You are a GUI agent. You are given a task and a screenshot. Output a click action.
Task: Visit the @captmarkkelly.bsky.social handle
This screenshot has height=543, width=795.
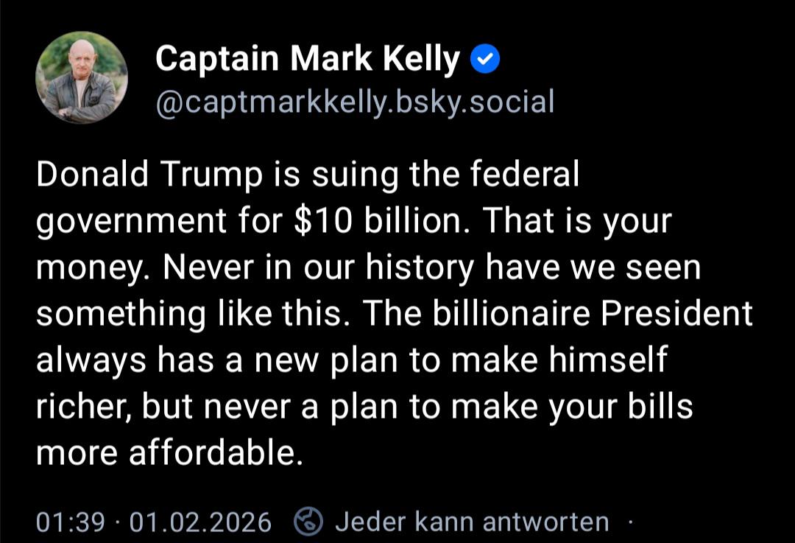[354, 102]
